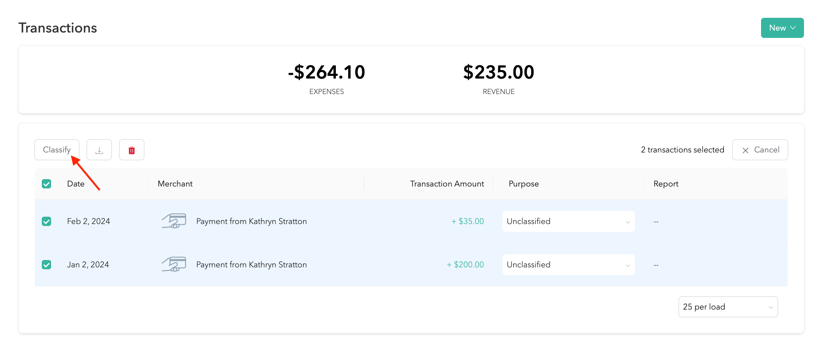Click the + $200.00 transaction amount
Screen dimensions: 821x349
point(465,265)
